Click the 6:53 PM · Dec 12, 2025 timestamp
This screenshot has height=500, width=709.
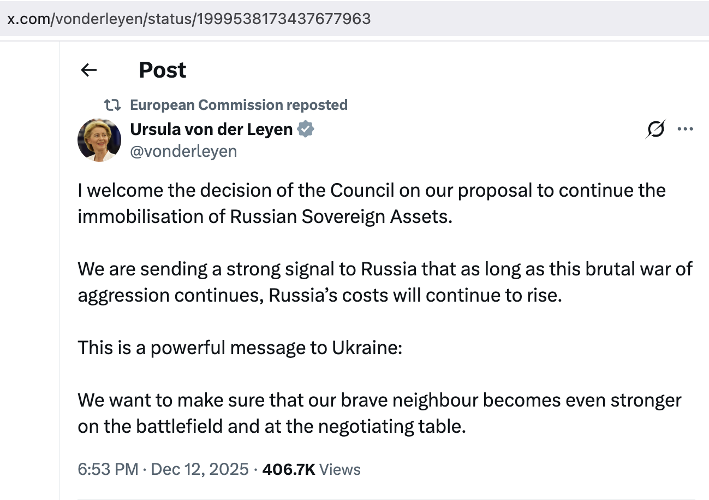[x=163, y=469]
